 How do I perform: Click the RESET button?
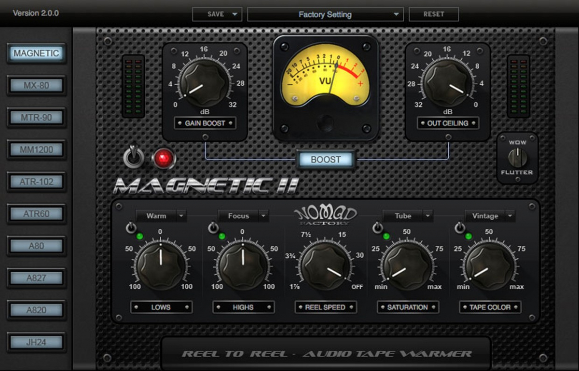coord(434,14)
